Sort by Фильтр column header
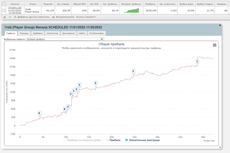The height and width of the screenshot is (153, 230). [x=15, y=4]
